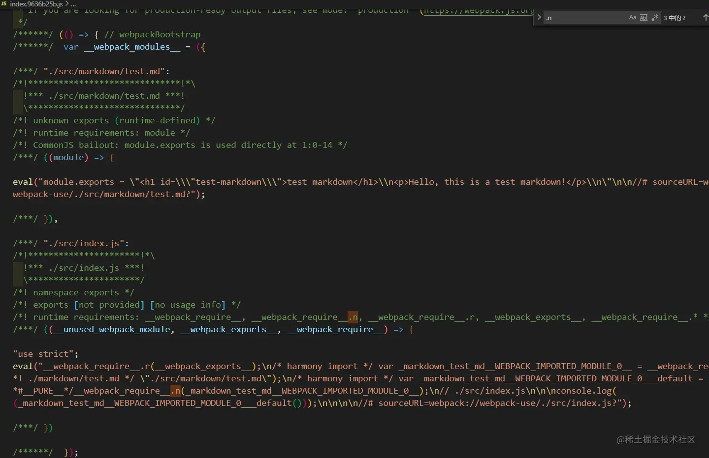Click the JS file icon in breadcrumb
Viewport: 709px width, 458px height.
click(x=4, y=3)
